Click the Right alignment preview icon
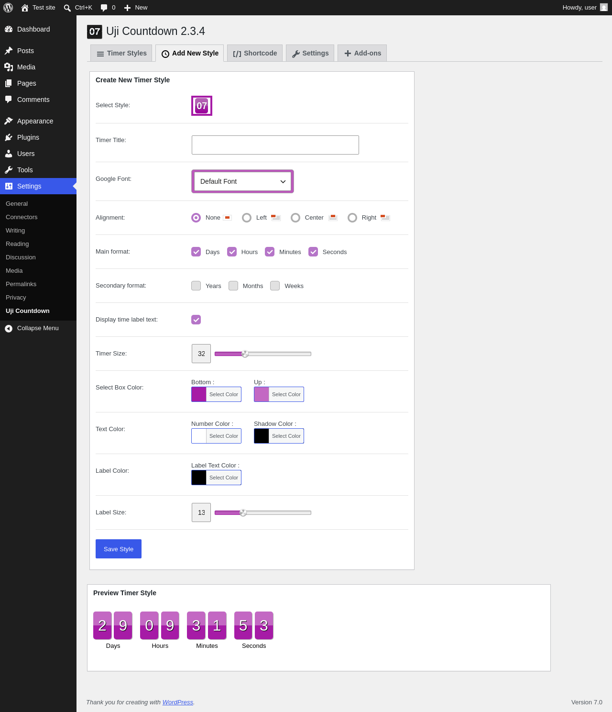 [385, 218]
